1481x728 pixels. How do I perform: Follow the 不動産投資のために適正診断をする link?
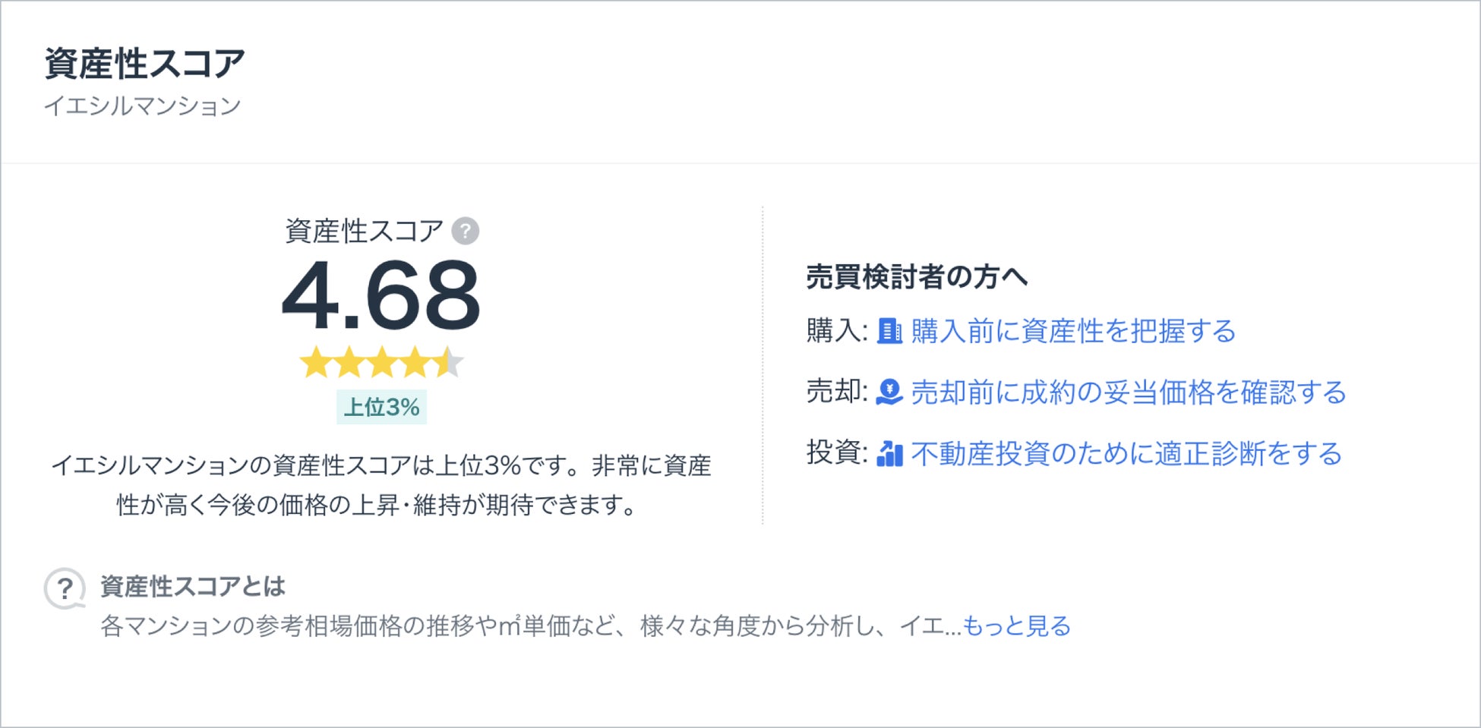[1126, 453]
